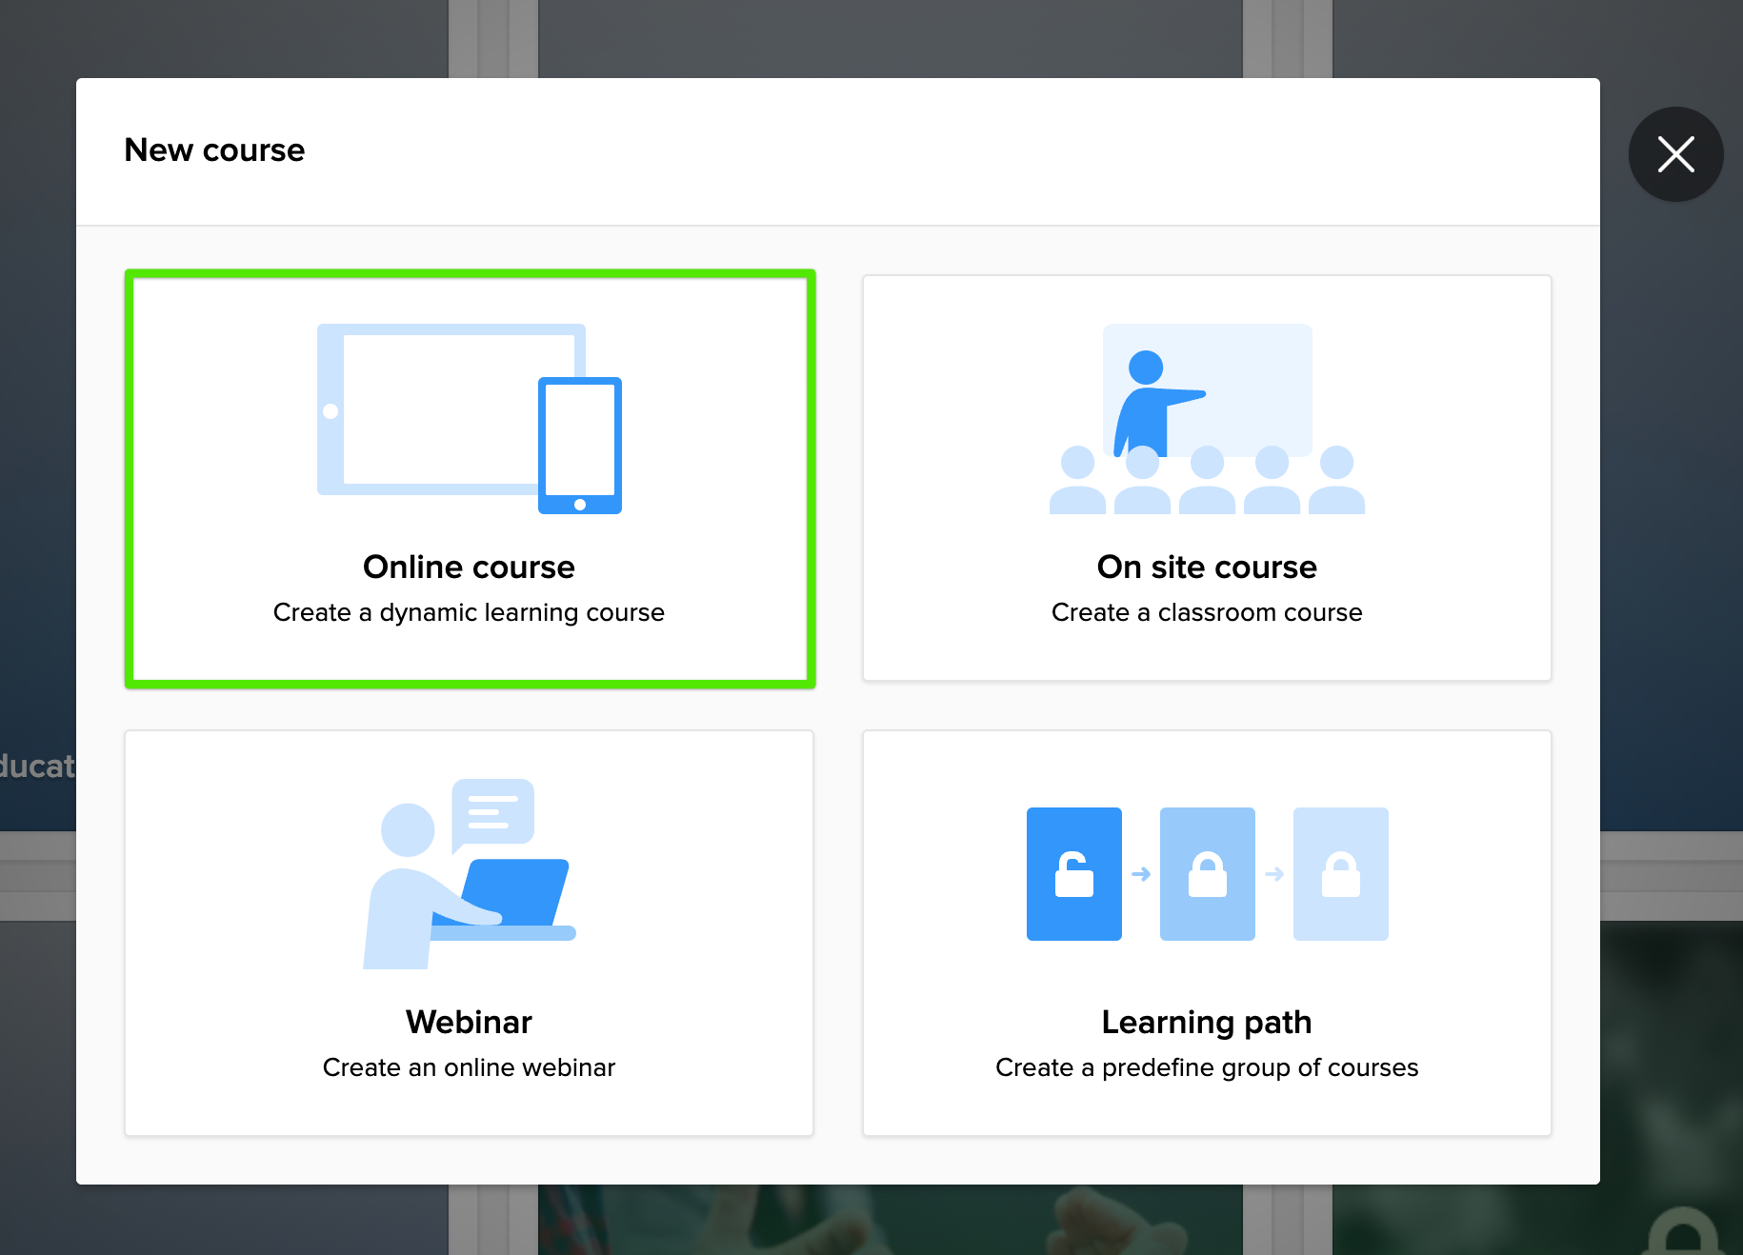Viewport: 1743px width, 1255px height.
Task: Click the smartphone icon in Online course
Action: click(x=579, y=445)
